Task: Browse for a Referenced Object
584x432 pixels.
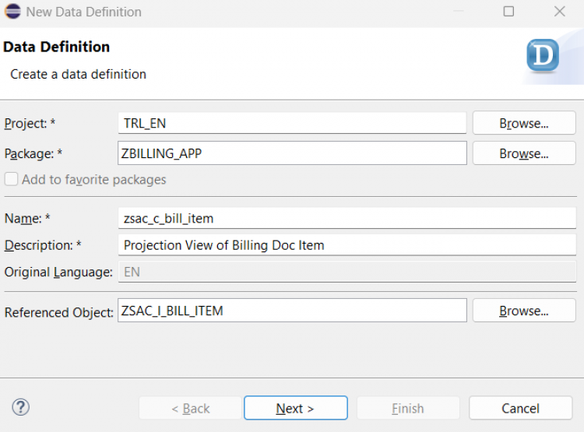Action: pos(524,311)
